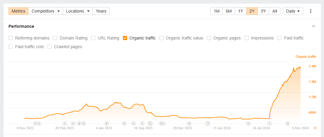Viewport: 324px width, 137px height.
Task: Switch to the Years tab
Action: click(x=101, y=11)
